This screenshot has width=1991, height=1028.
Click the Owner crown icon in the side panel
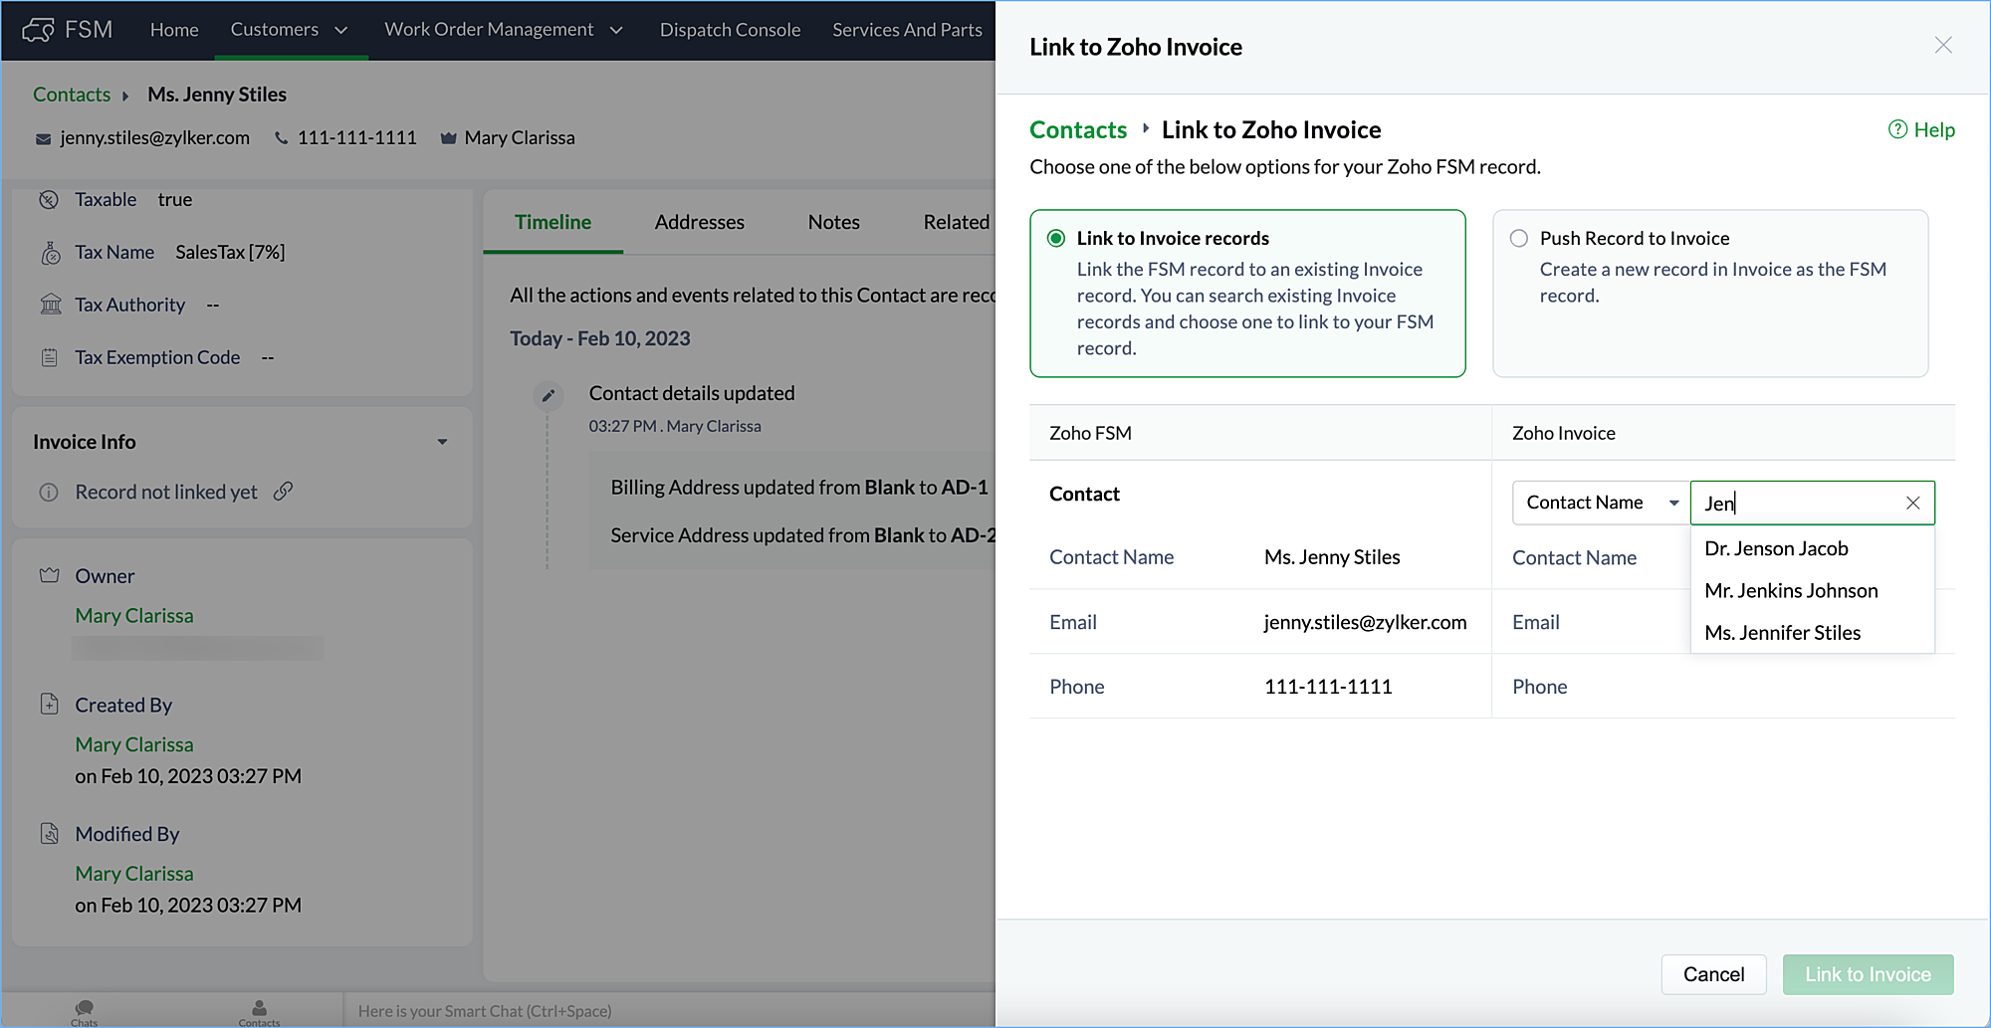[50, 575]
